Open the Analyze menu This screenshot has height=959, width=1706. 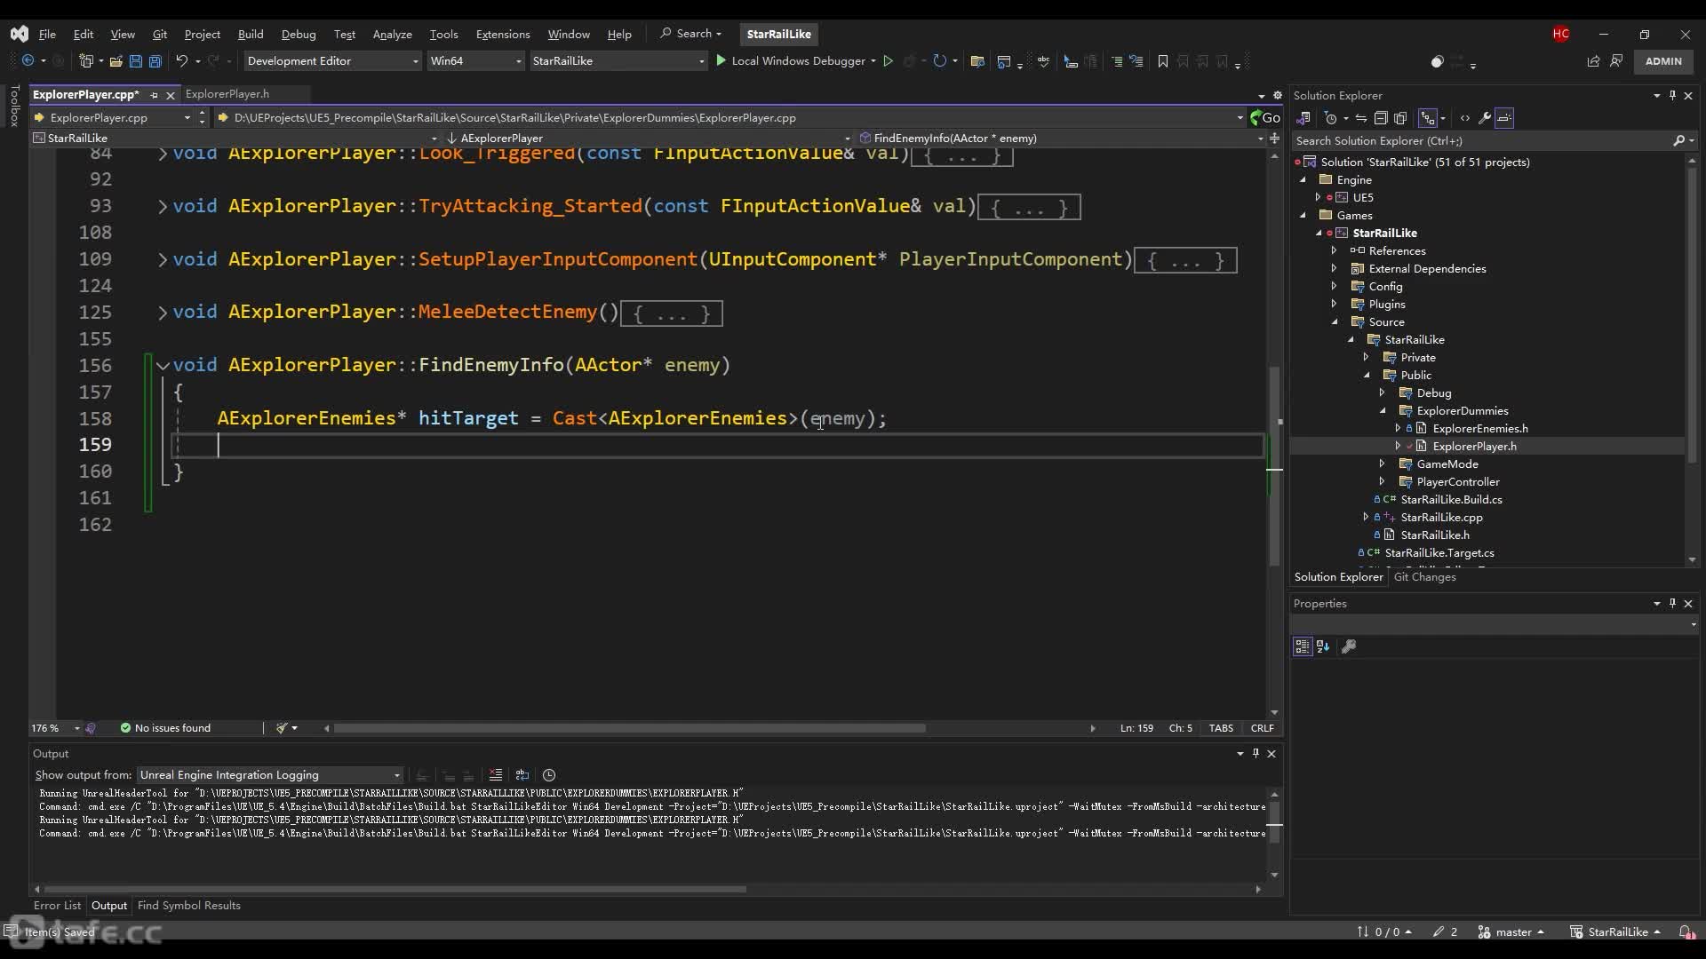(392, 34)
